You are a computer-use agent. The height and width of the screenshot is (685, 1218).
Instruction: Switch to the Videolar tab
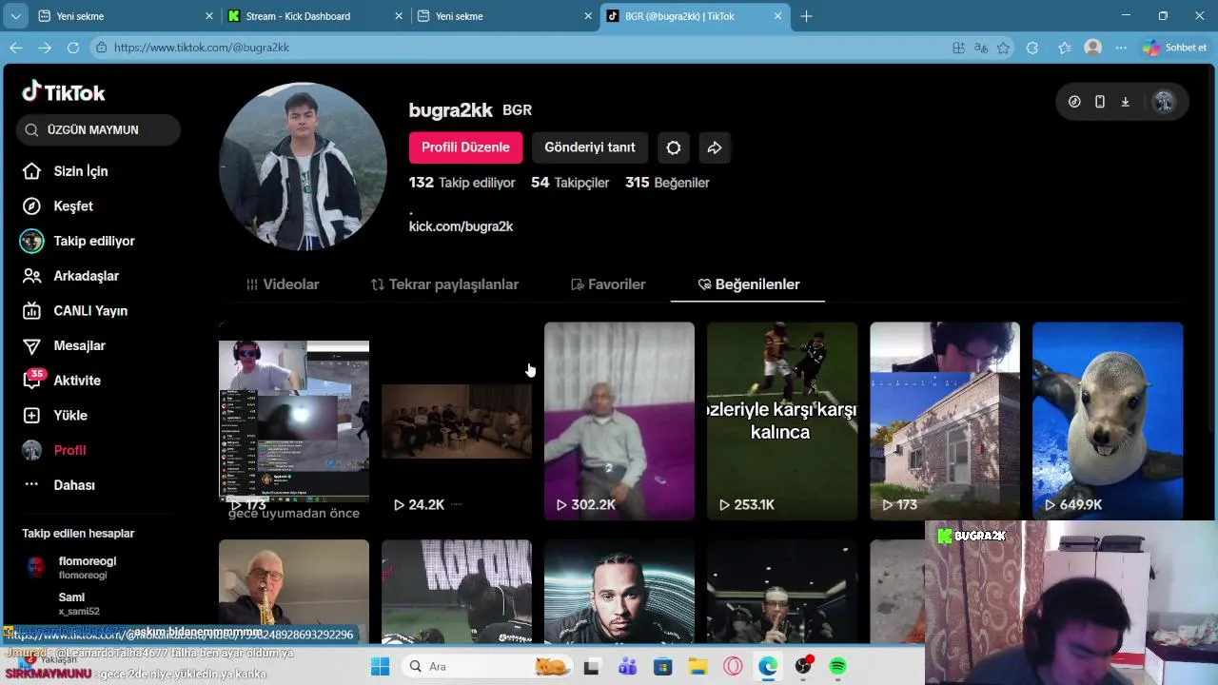[283, 284]
